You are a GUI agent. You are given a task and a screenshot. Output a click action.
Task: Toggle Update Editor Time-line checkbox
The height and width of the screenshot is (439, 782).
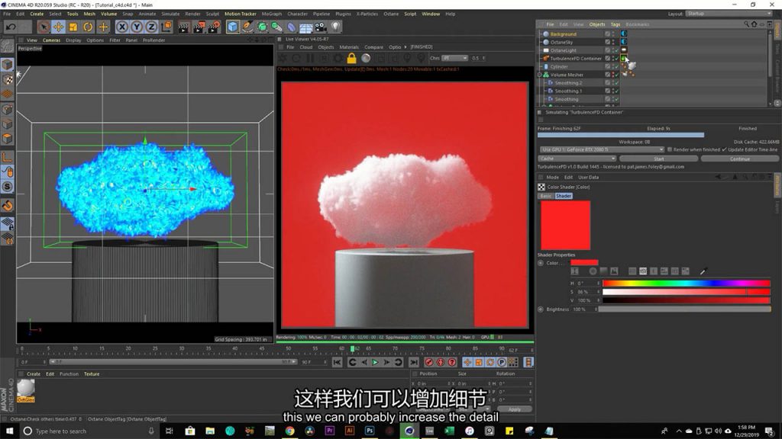724,149
